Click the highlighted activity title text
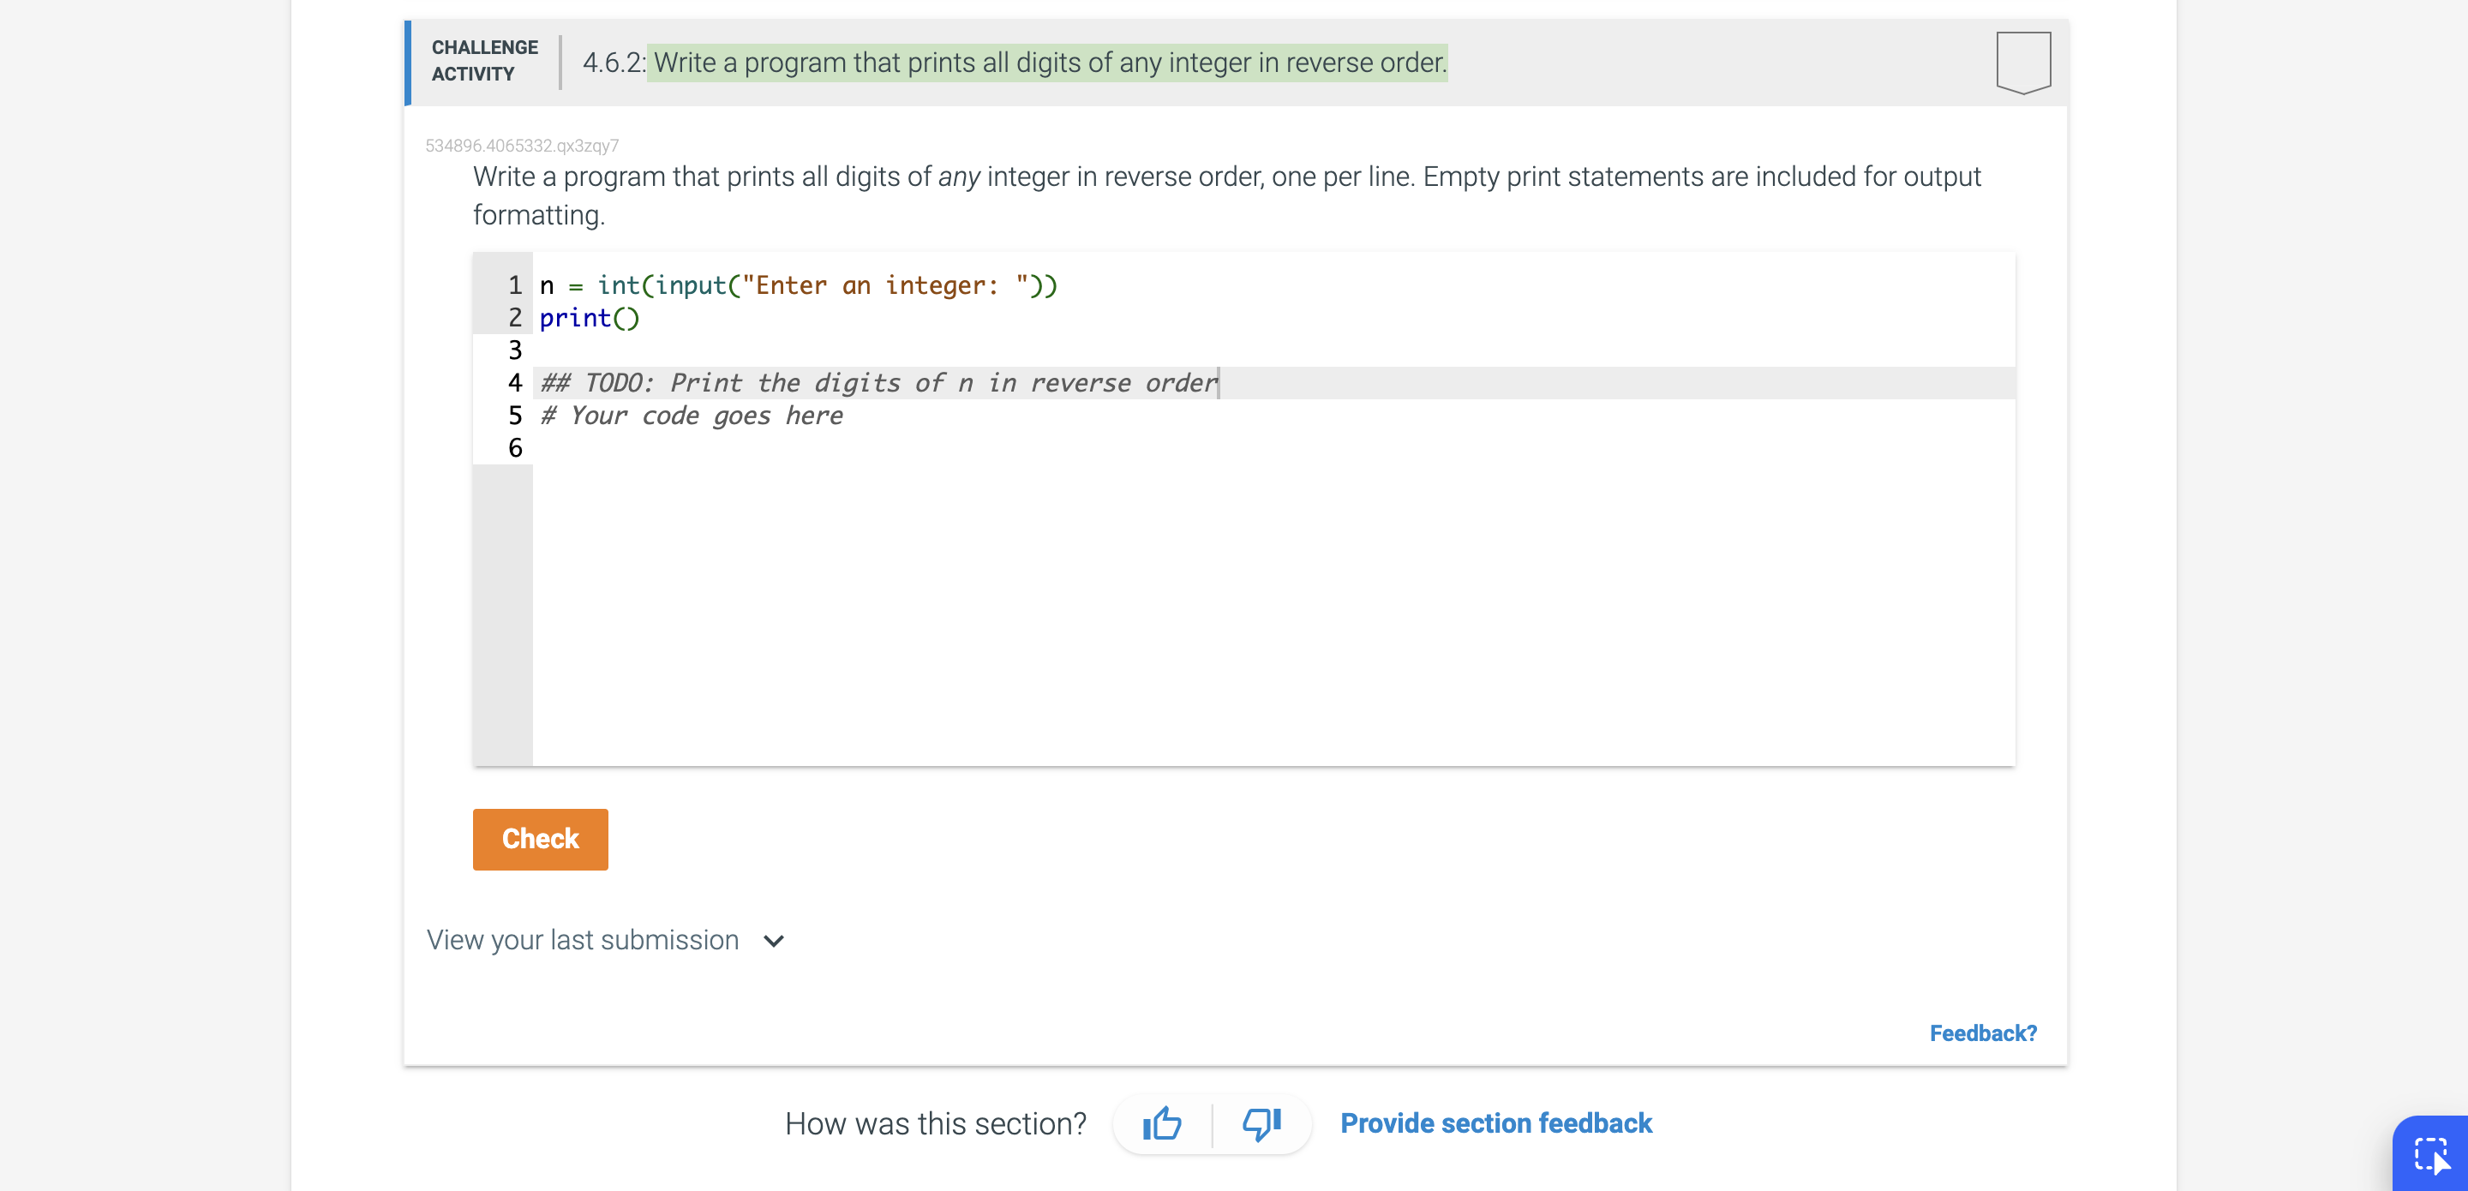The image size is (2468, 1191). click(x=1047, y=63)
